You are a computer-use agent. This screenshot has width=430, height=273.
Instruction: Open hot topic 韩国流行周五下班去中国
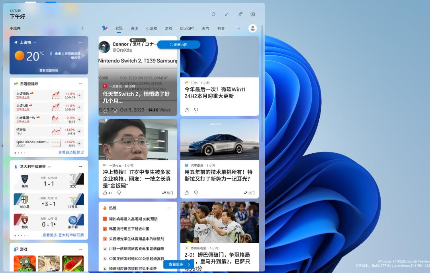[129, 229]
